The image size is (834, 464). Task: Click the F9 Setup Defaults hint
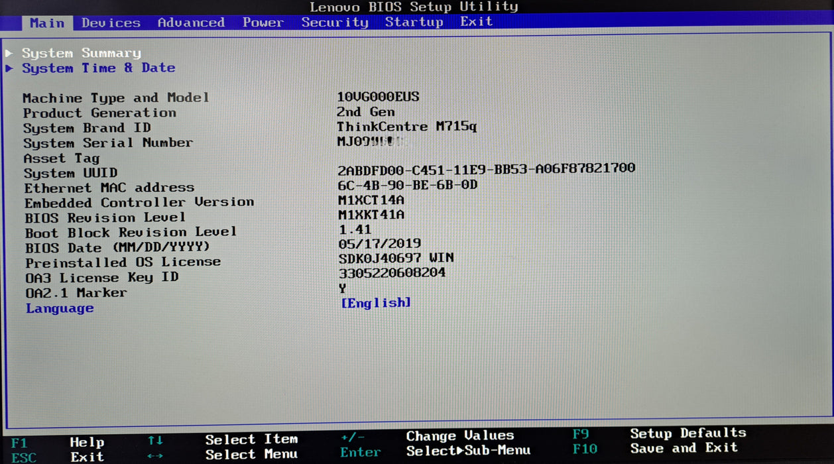tap(659, 434)
